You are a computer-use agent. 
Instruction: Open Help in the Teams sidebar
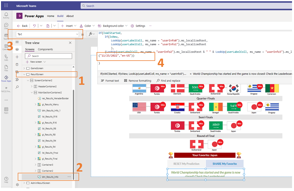6,180
